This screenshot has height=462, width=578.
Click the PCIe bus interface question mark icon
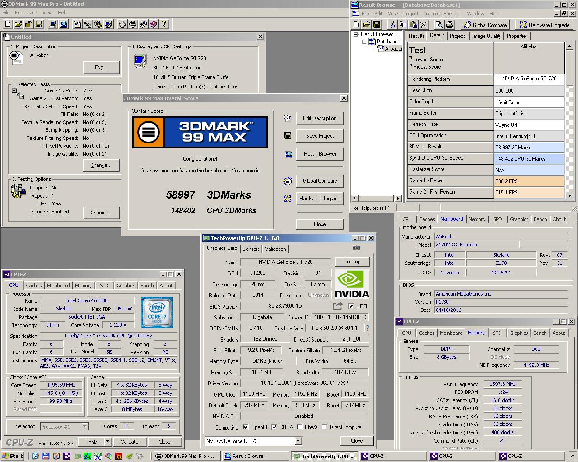[367, 328]
